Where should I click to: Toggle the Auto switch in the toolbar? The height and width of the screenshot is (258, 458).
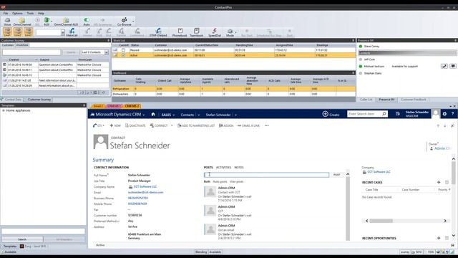click(x=87, y=20)
